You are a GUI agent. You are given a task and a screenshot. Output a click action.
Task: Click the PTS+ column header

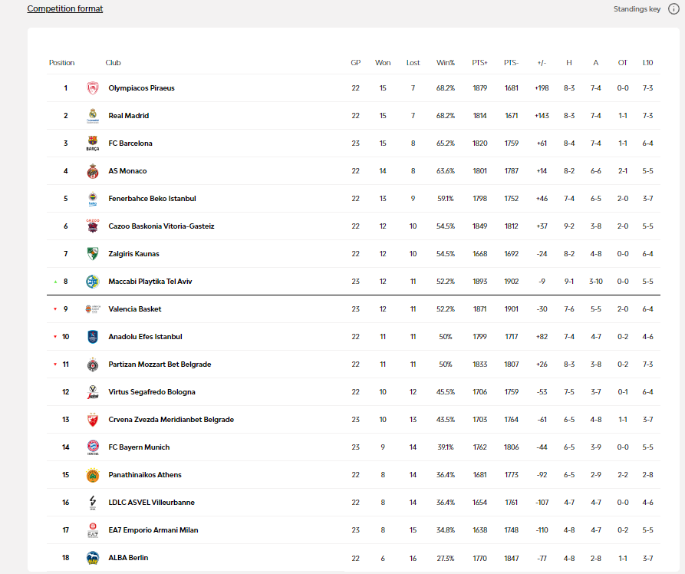[480, 63]
